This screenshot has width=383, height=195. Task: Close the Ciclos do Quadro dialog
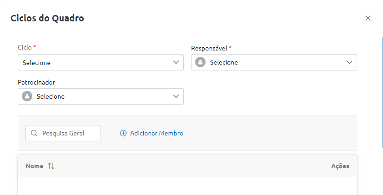click(x=368, y=18)
